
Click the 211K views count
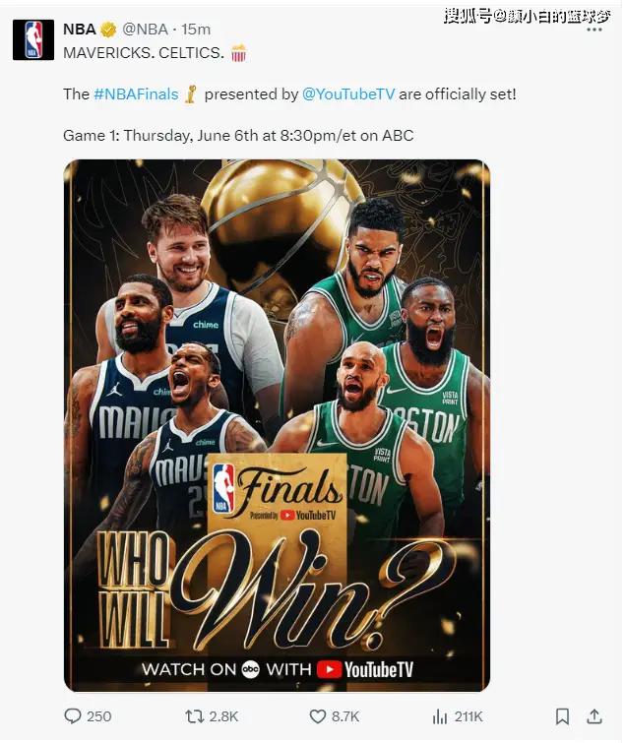tap(469, 716)
